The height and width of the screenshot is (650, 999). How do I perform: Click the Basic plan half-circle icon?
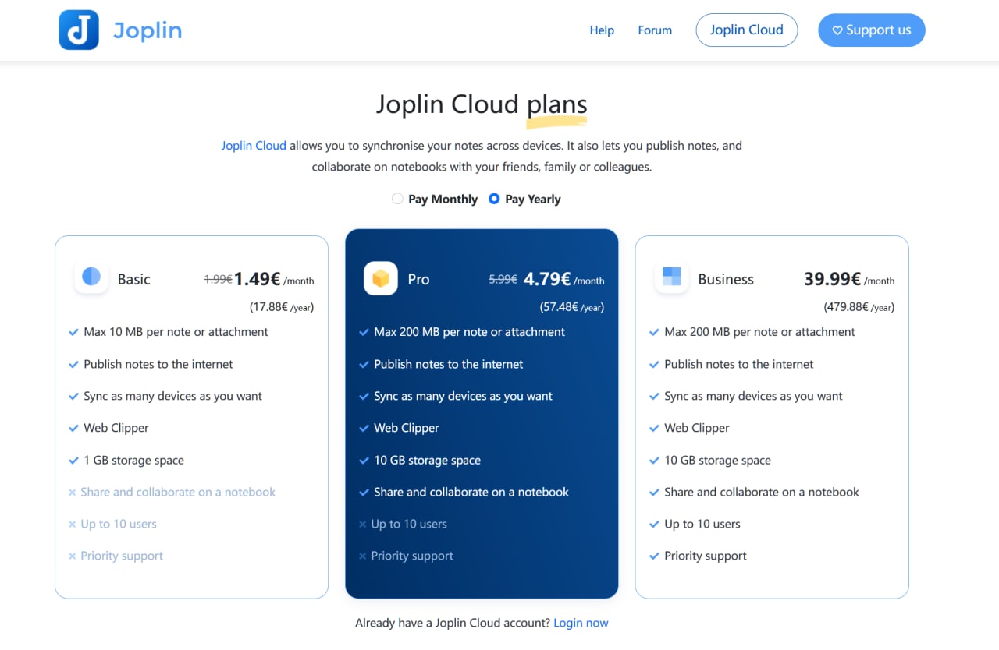[x=91, y=277]
